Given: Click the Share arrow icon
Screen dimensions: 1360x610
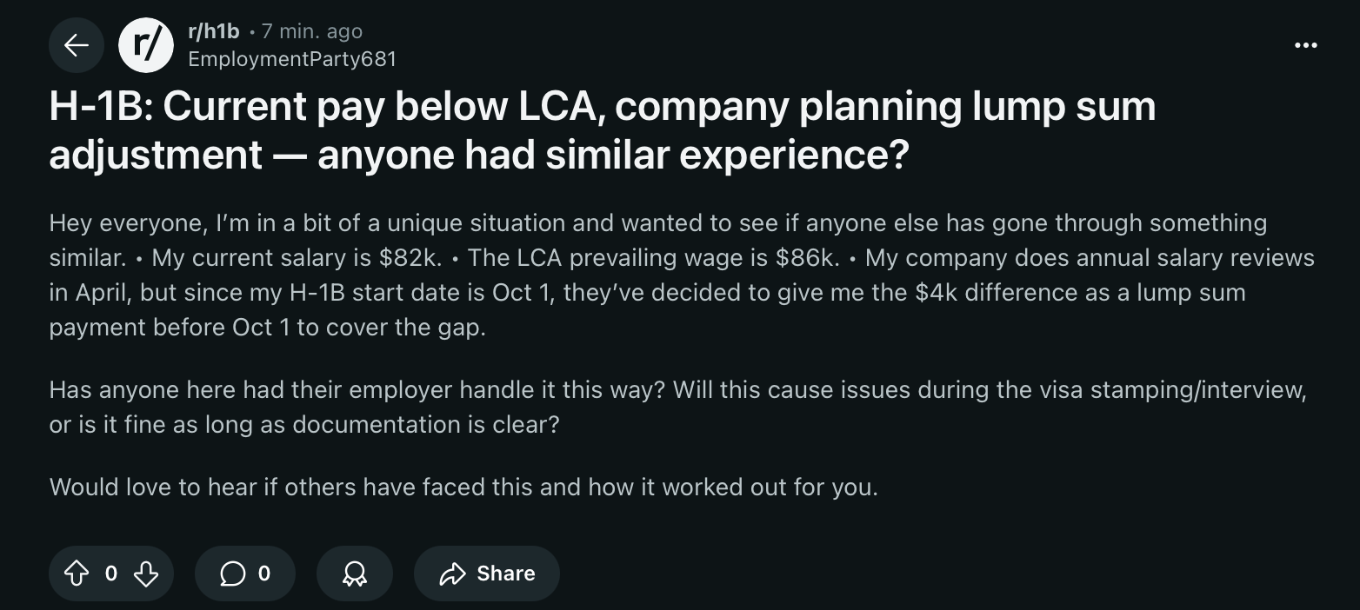Looking at the screenshot, I should point(453,574).
